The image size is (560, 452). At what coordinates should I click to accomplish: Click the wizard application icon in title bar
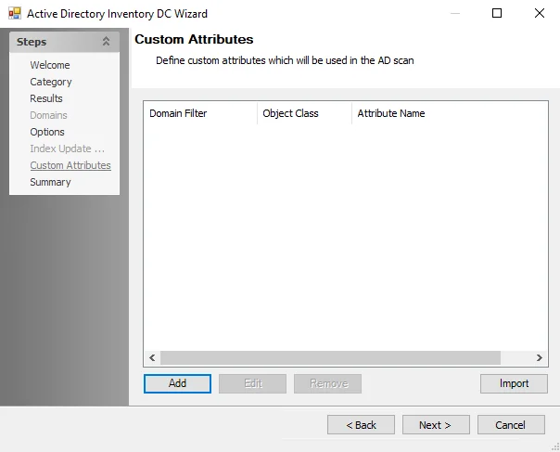point(15,14)
